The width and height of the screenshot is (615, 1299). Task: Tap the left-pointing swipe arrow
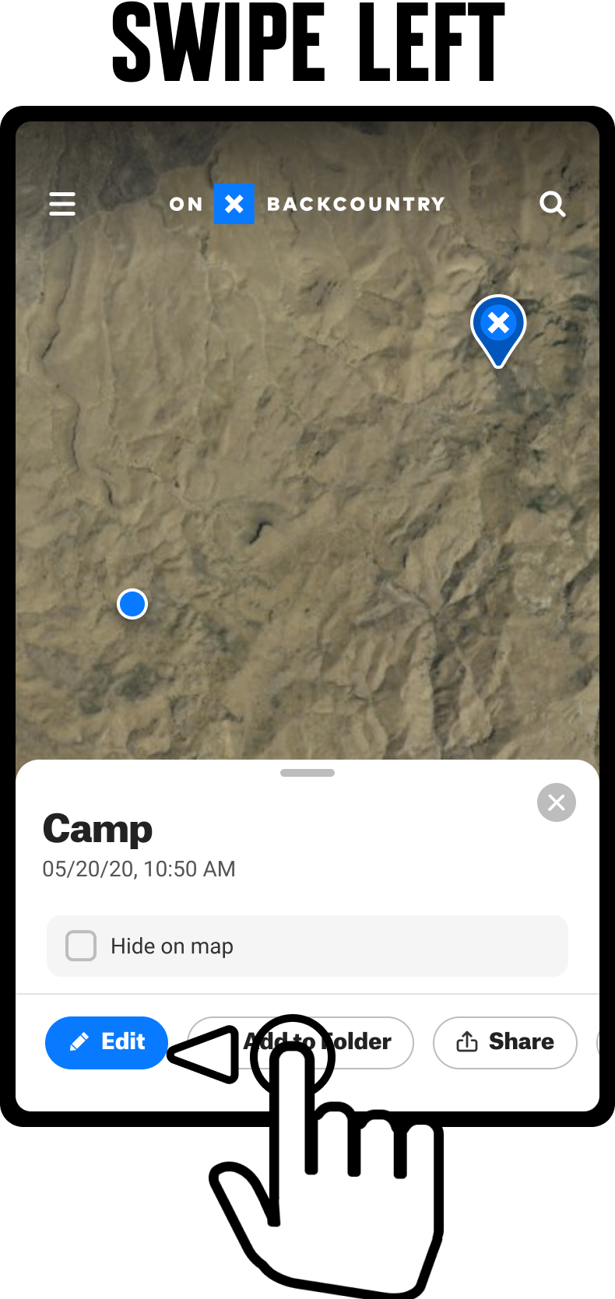tap(203, 1055)
